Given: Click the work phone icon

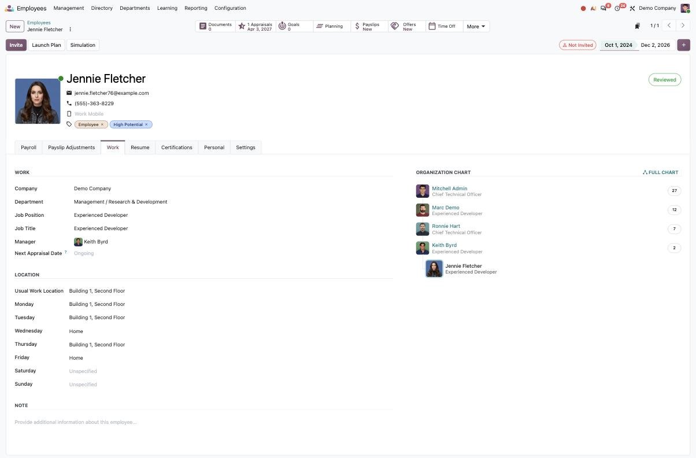Looking at the screenshot, I should coord(69,104).
